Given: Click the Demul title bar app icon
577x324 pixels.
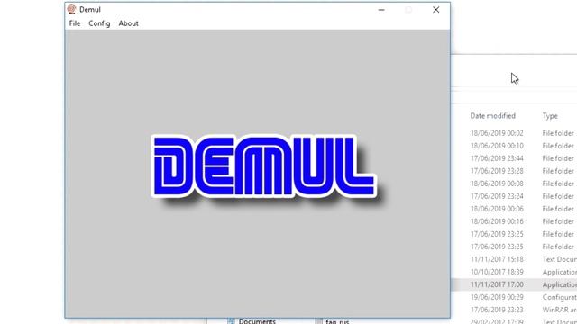Looking at the screenshot, I should click(x=71, y=9).
